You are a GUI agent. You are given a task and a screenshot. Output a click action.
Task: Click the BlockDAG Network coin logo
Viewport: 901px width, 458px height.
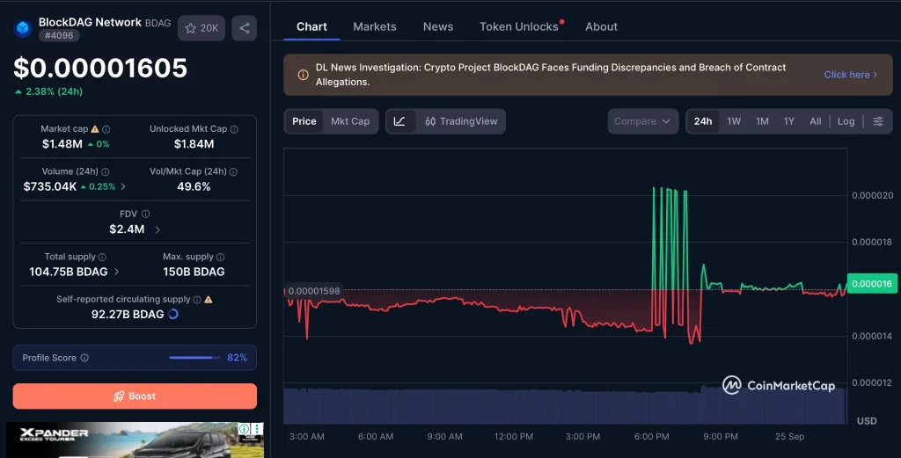tap(23, 27)
